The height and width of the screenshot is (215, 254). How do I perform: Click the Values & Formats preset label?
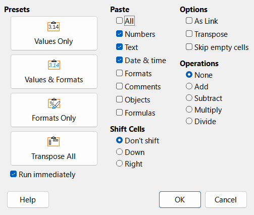coord(54,80)
